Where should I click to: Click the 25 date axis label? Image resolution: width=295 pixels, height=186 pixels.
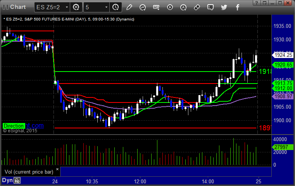(x=259, y=181)
